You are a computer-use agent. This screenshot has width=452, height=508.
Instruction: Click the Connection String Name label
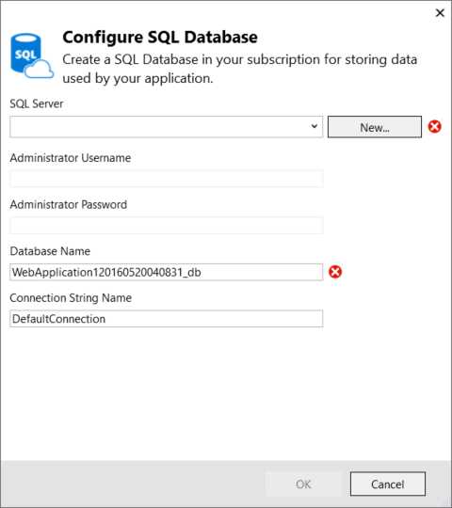(71, 297)
